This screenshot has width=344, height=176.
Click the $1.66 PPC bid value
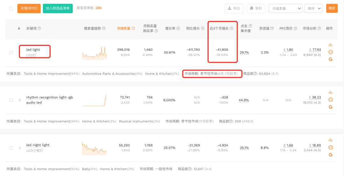288,145
